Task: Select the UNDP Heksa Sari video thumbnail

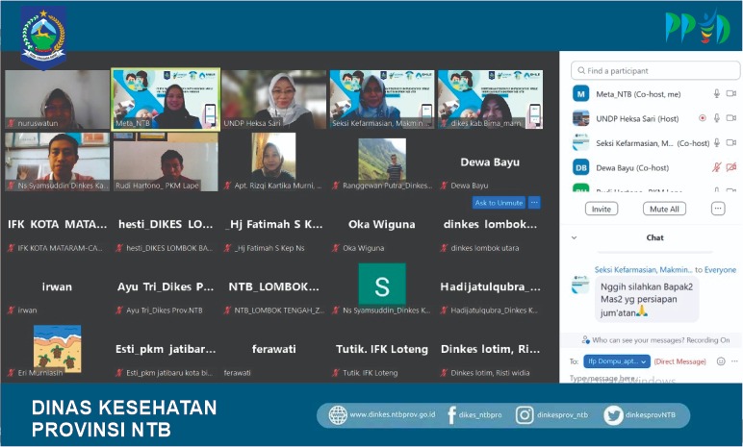Action: [273, 99]
